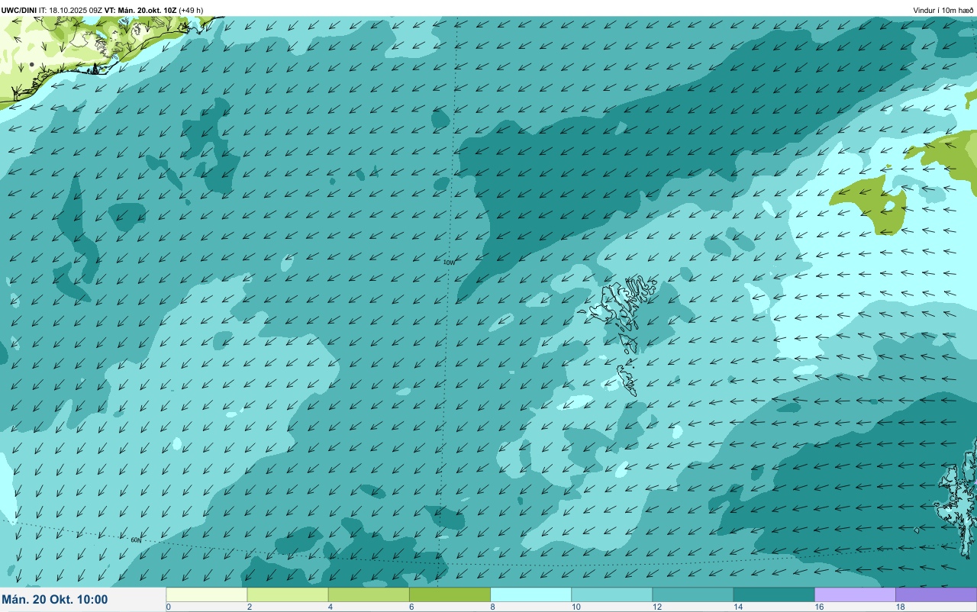Click the "10W" longitude label on the map
977x612 pixels.
click(449, 262)
